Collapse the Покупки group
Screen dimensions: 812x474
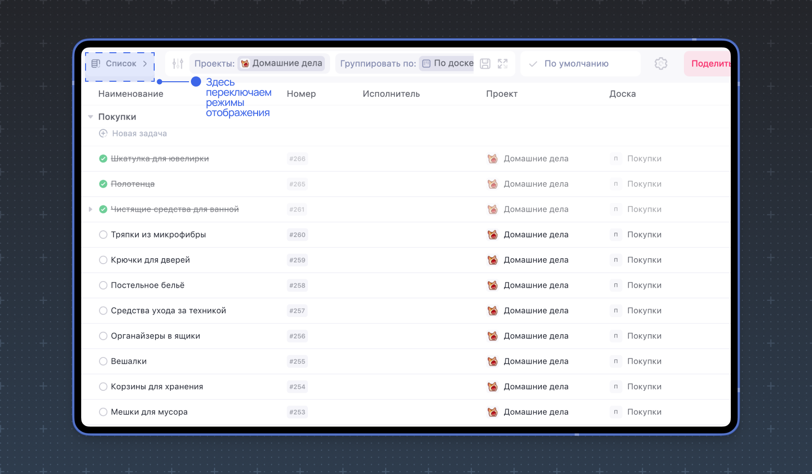90,117
